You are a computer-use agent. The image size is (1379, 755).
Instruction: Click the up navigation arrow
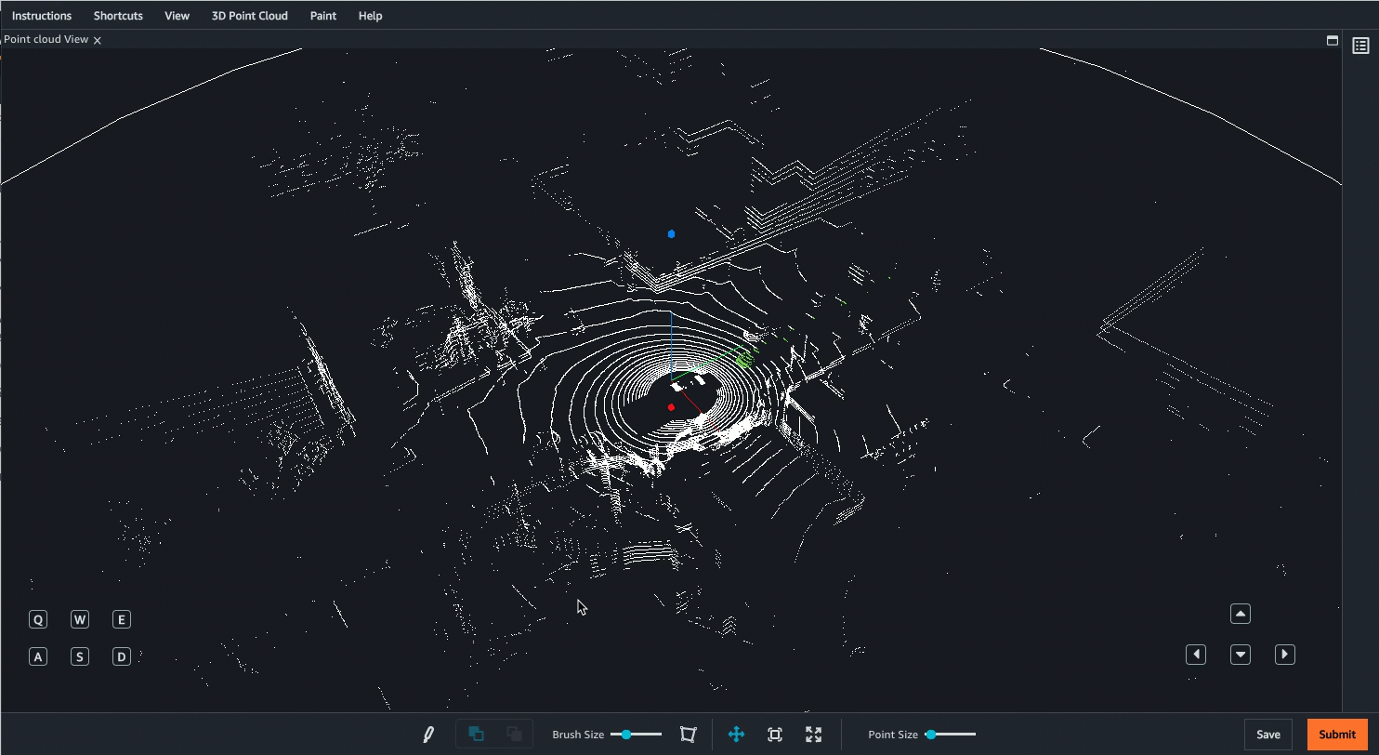pyautogui.click(x=1240, y=613)
